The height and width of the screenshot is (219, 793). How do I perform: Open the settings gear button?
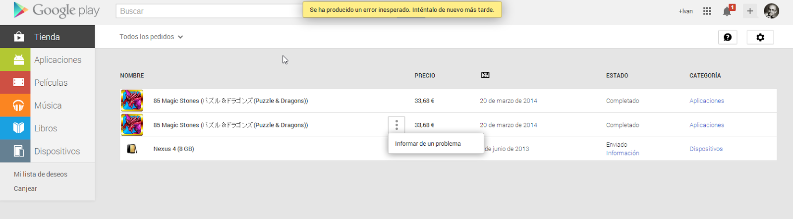coord(760,37)
